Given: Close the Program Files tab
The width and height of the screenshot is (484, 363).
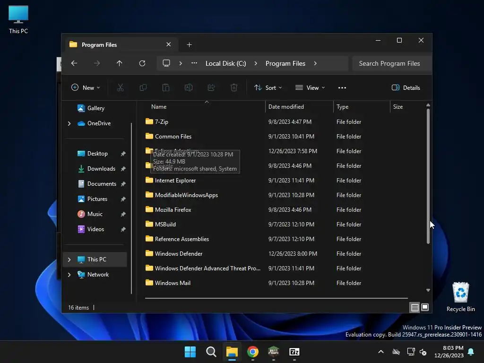Looking at the screenshot, I should [x=169, y=44].
